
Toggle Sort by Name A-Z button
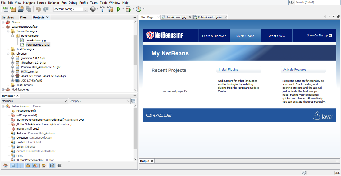pyautogui.click(x=52, y=165)
